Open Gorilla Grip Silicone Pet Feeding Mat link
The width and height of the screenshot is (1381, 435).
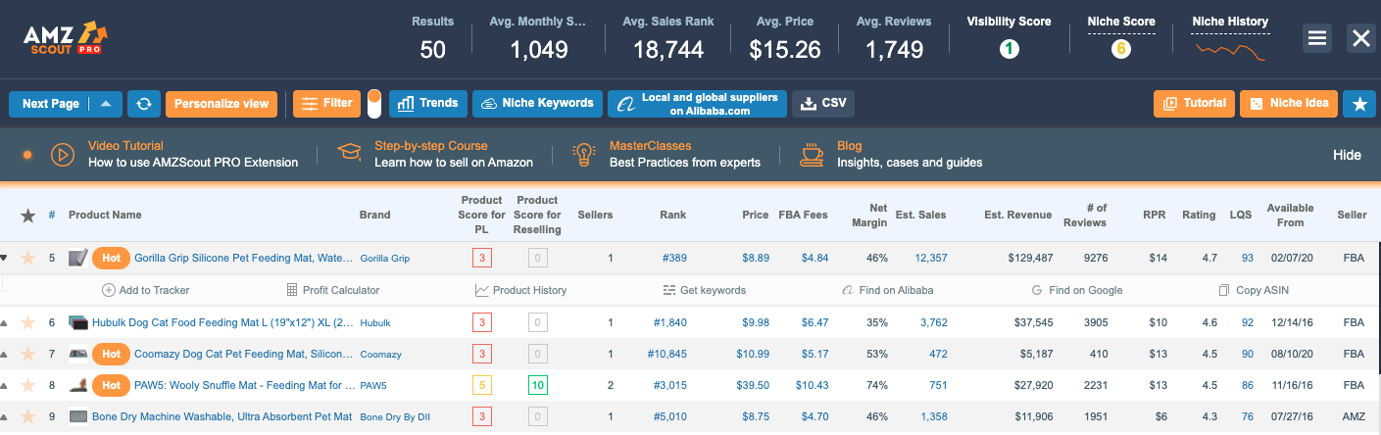click(244, 258)
